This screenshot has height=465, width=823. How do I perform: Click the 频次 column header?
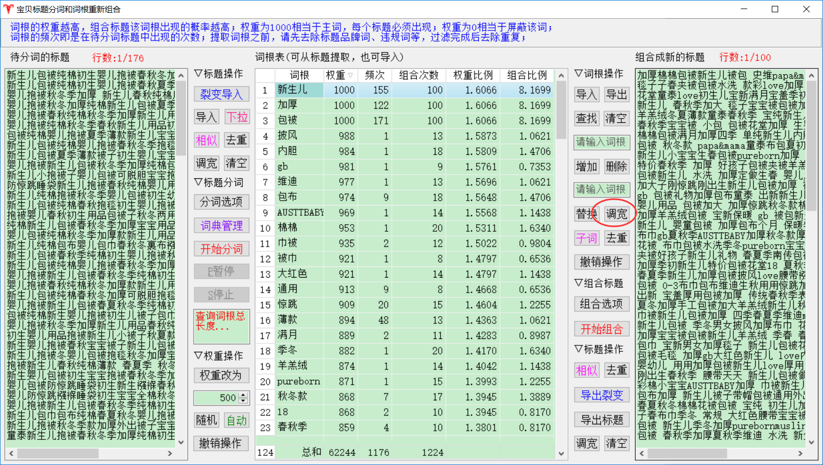pos(375,75)
